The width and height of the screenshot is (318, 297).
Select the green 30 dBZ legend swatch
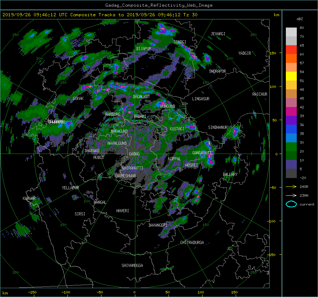click(x=291, y=147)
